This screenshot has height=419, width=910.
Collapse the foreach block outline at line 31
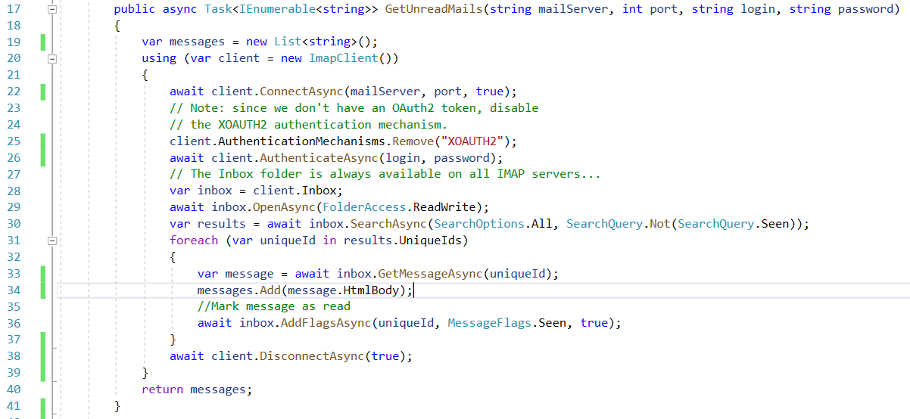click(x=52, y=241)
